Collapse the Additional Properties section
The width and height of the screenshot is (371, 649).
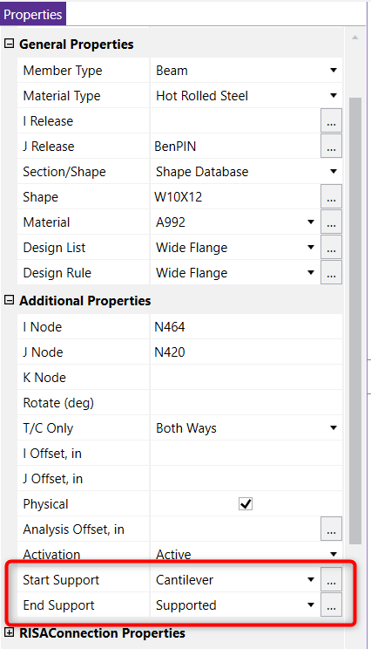coord(9,300)
